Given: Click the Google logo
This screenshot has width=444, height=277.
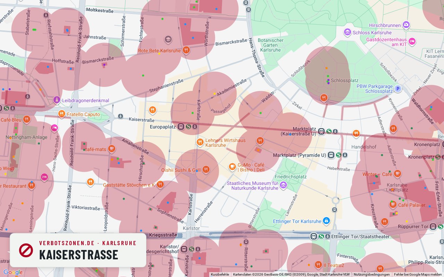Looking at the screenshot, I should 13,272.
